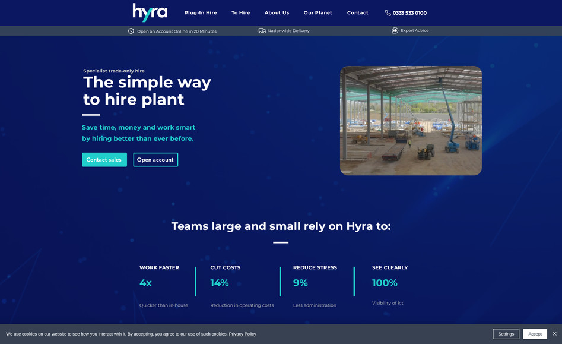
Task: Open the Our Planet page
Action: coord(317,12)
